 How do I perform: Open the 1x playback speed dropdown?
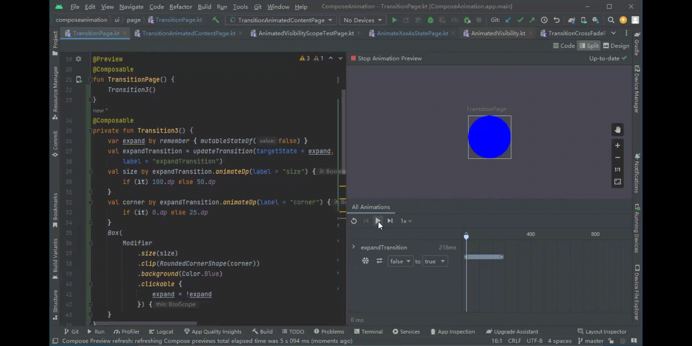coord(406,221)
